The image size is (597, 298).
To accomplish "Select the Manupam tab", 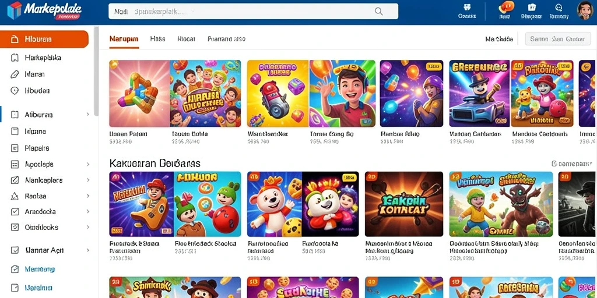I will click(124, 39).
